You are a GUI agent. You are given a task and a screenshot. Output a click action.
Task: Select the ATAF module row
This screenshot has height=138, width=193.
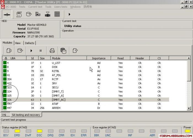pos(86,104)
